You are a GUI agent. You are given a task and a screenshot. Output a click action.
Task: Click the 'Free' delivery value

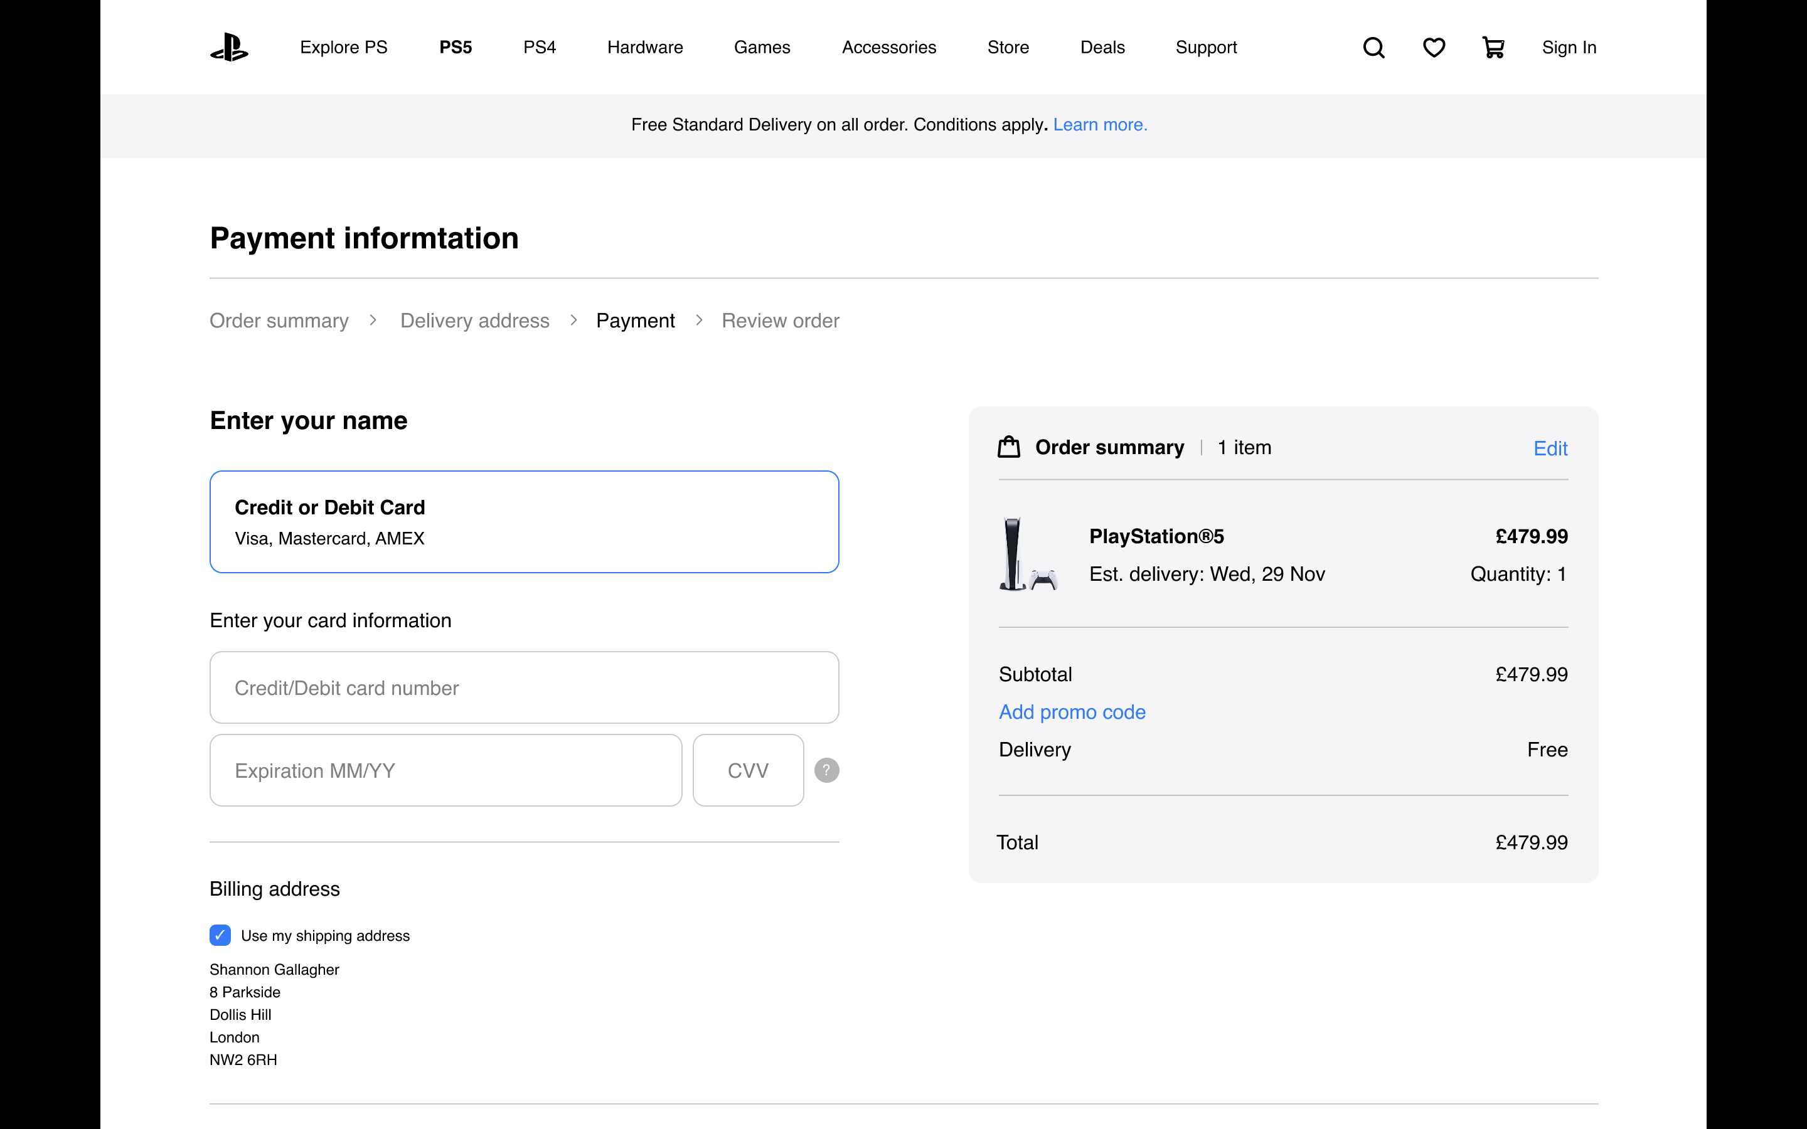pos(1547,749)
